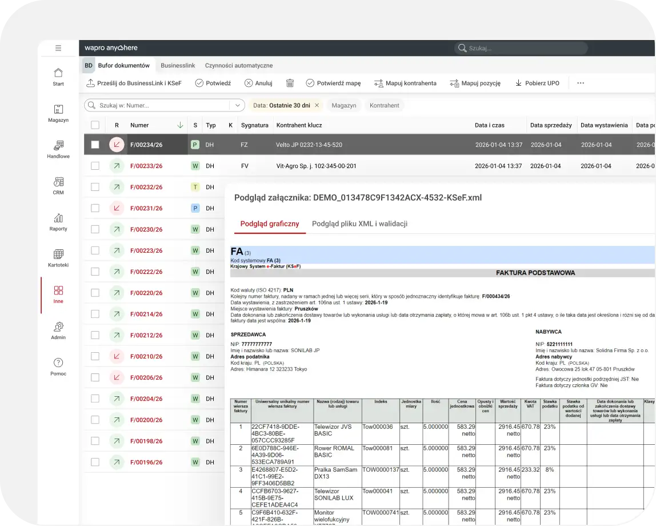
Task: Open the Handlowe sidebar section
Action: 58,149
